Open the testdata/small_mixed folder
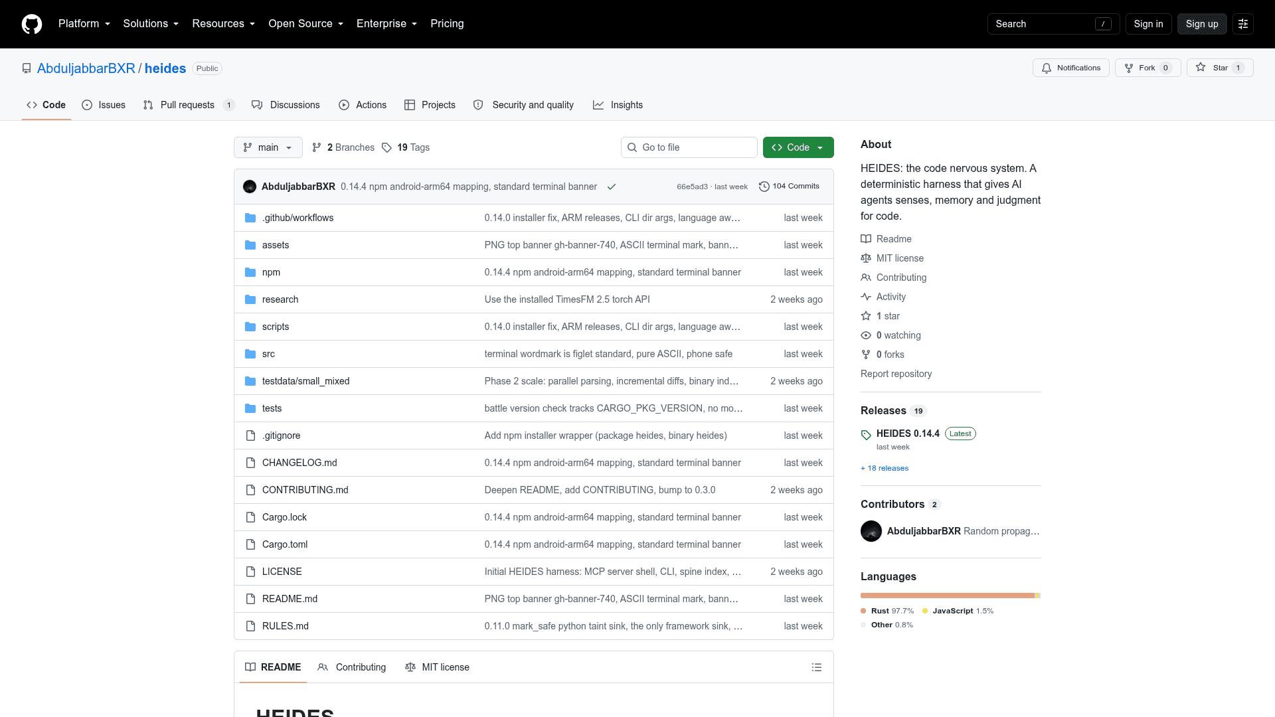 click(305, 381)
